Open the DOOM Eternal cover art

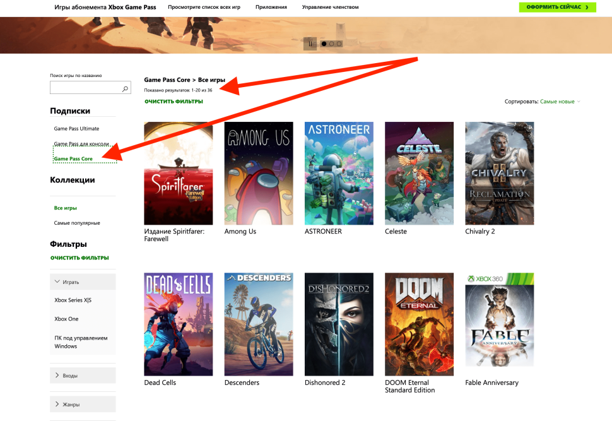point(419,324)
